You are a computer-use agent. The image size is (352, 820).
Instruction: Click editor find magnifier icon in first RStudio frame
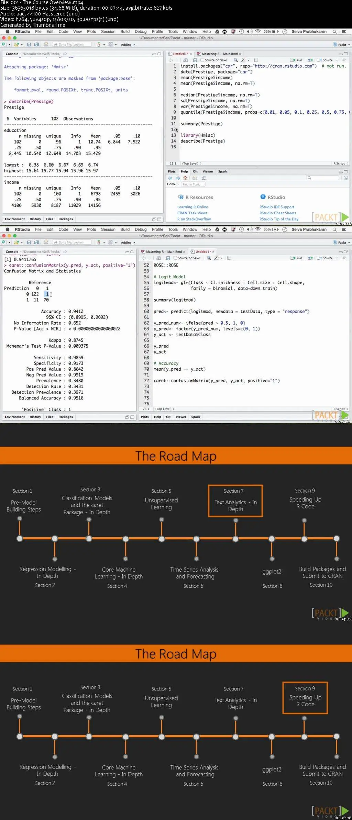click(x=236, y=60)
